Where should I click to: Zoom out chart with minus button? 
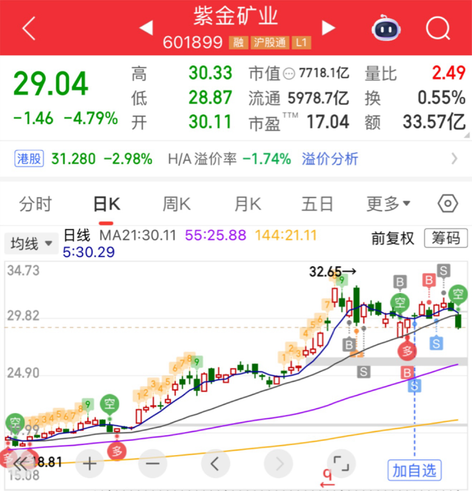point(153,464)
